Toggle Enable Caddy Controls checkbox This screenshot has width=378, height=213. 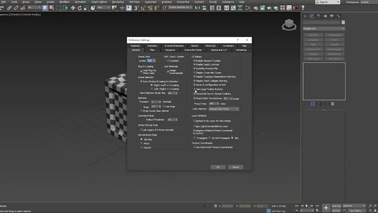pyautogui.click(x=194, y=64)
